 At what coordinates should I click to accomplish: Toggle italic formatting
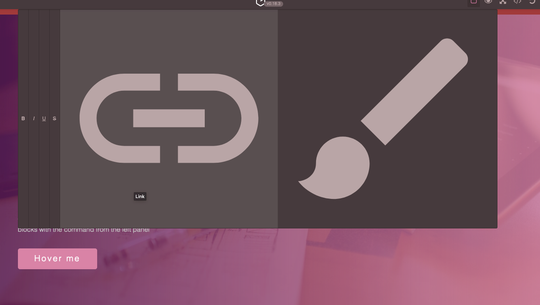coord(33,118)
